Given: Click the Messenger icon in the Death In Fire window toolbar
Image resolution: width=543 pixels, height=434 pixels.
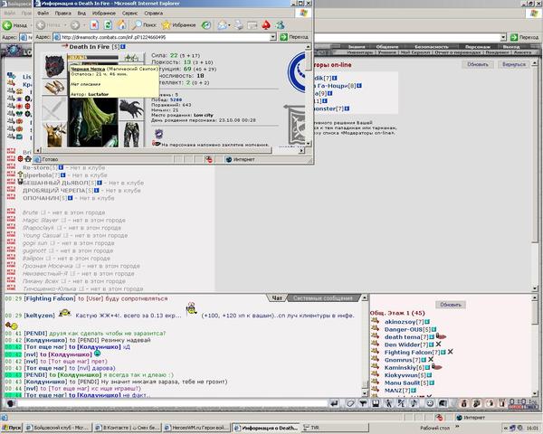Looking at the screenshot, I should point(280,25).
